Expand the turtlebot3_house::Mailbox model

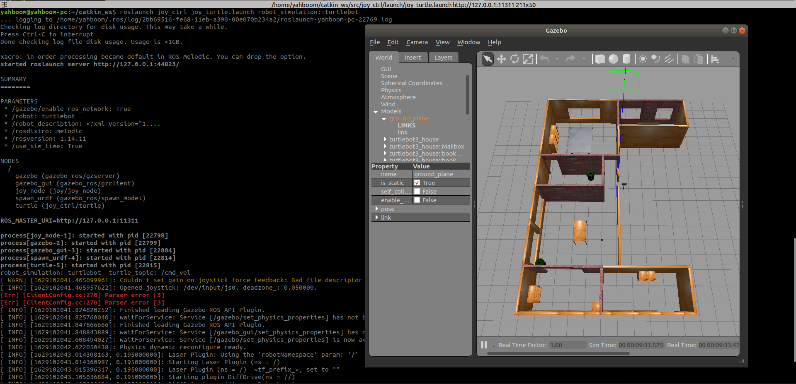tap(385, 146)
